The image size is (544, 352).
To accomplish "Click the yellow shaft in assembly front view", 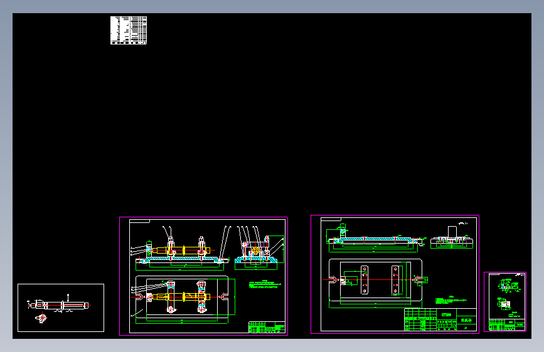I will point(181,251).
